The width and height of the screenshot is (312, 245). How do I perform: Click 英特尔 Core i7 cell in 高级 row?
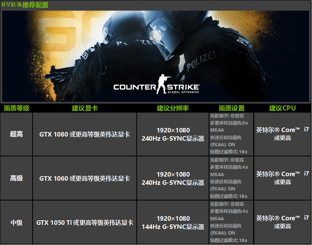282,178
